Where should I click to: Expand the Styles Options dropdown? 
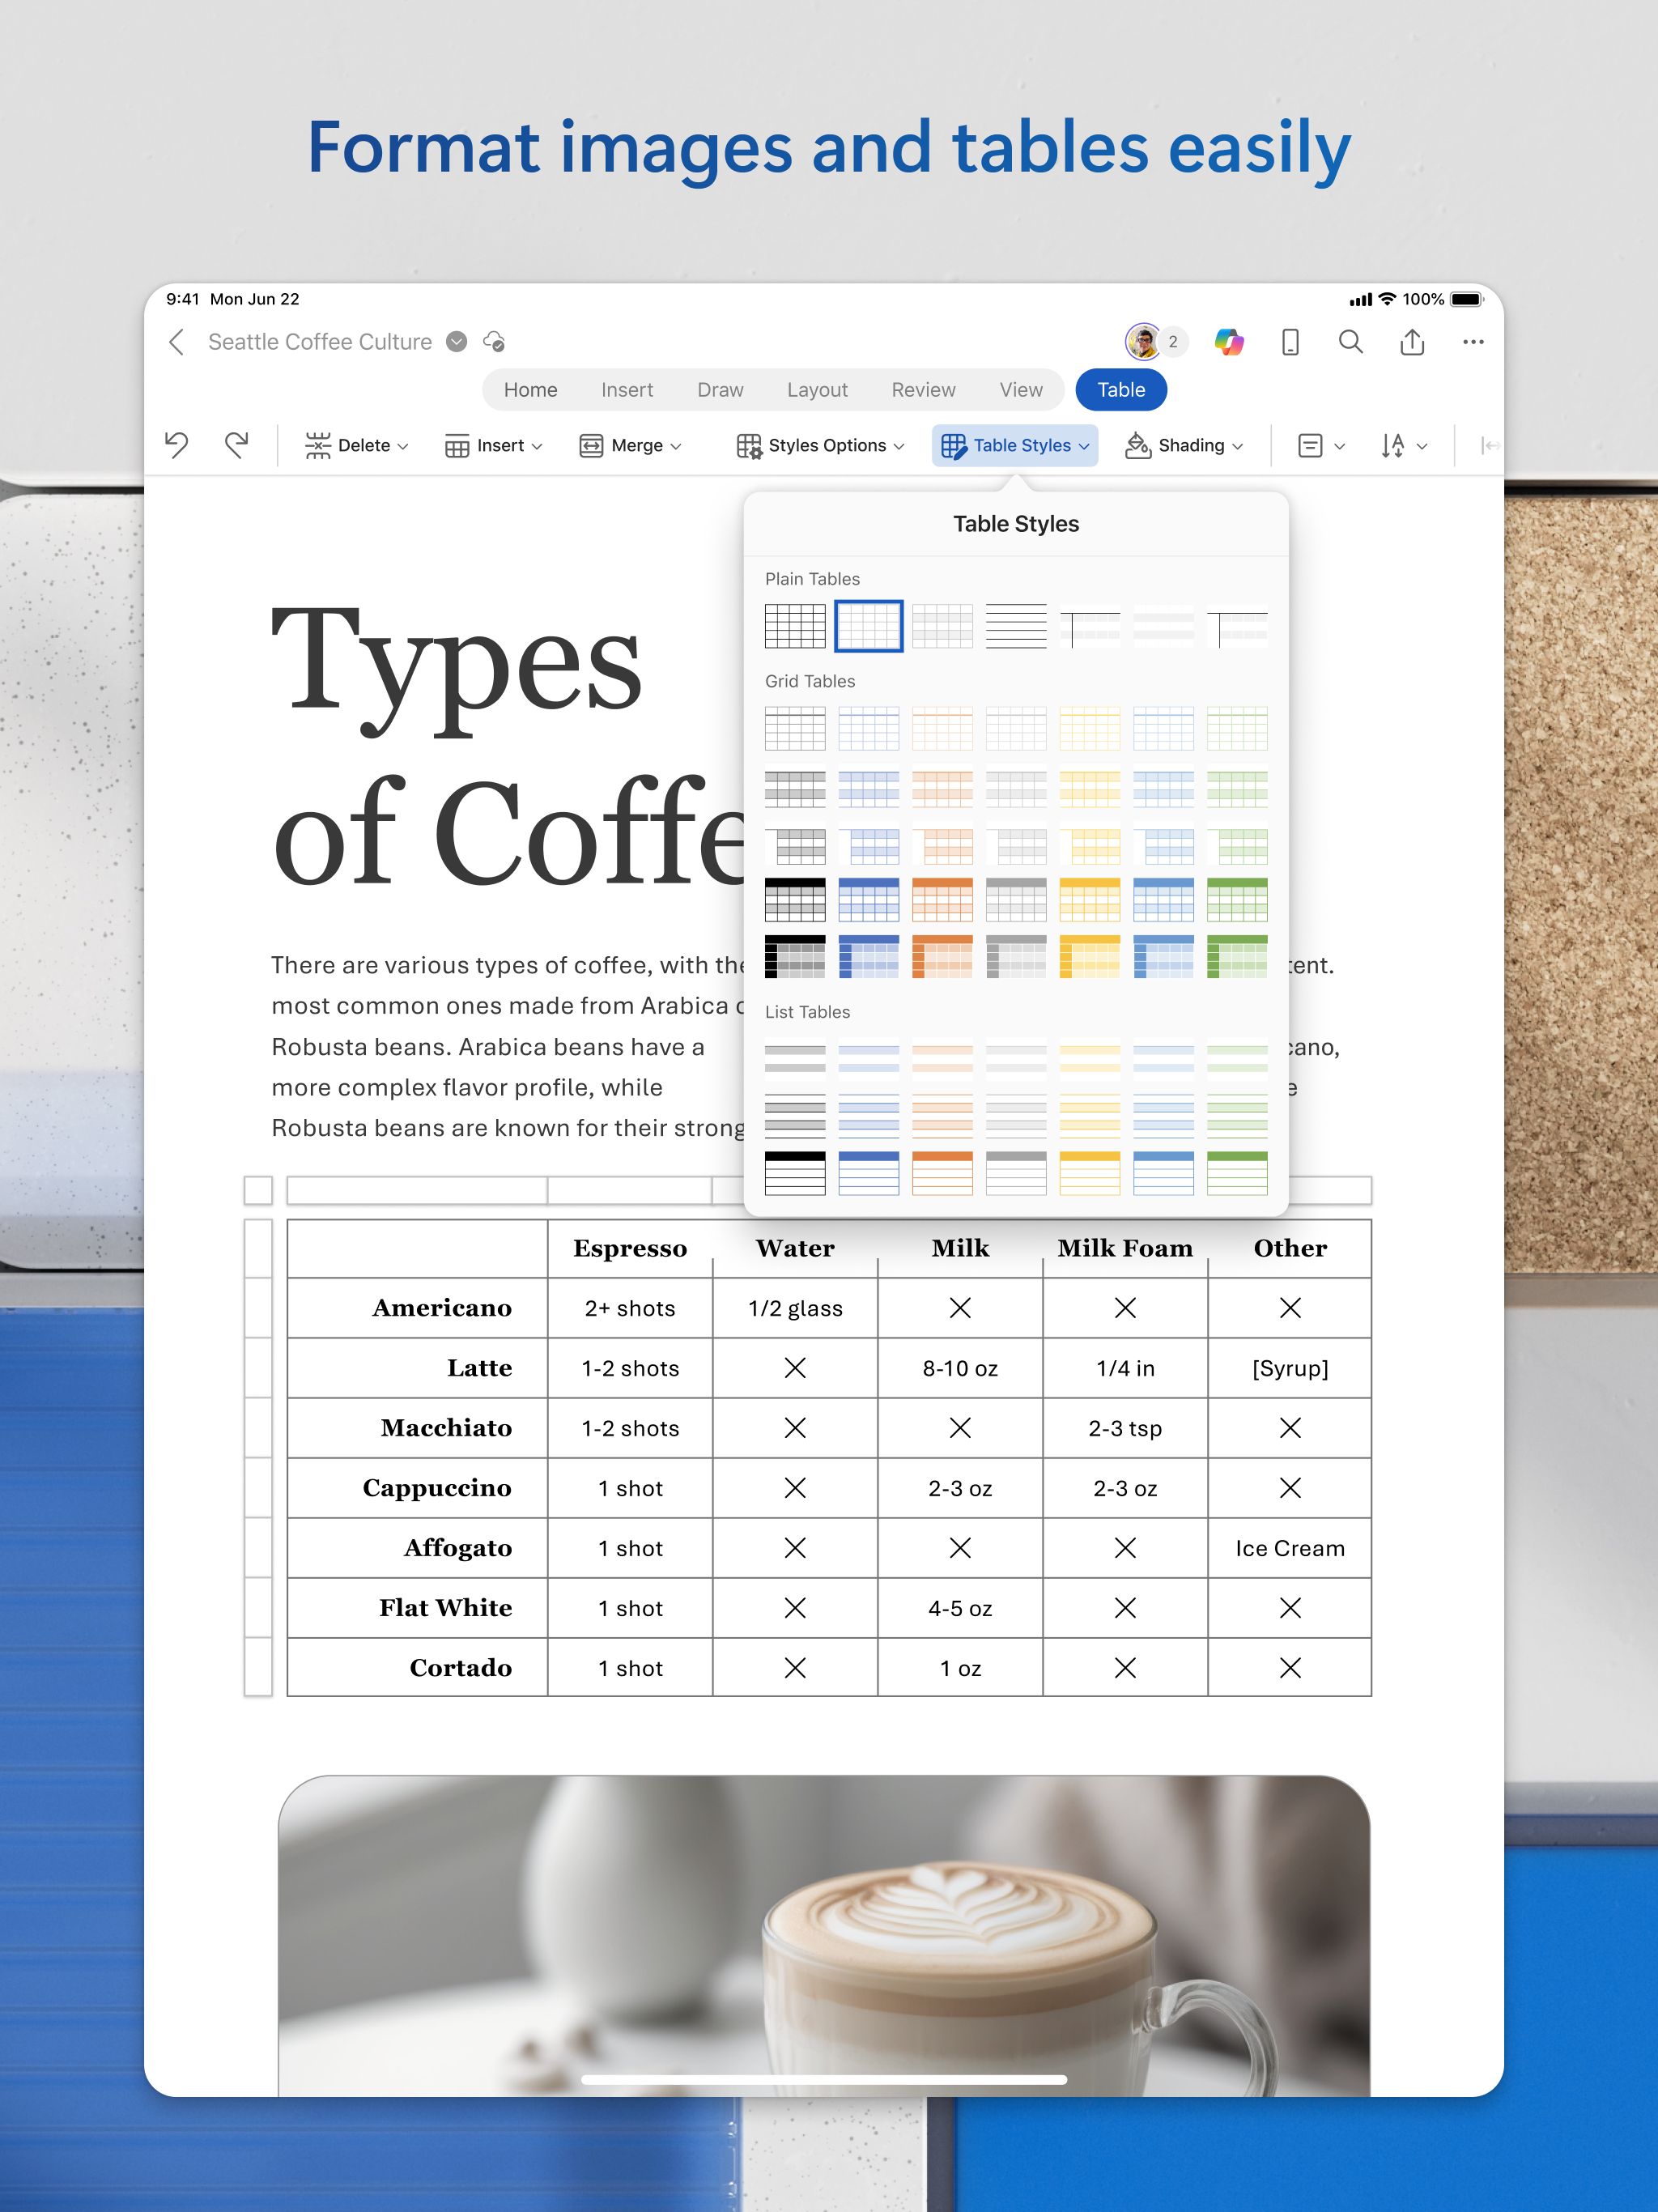(x=821, y=445)
